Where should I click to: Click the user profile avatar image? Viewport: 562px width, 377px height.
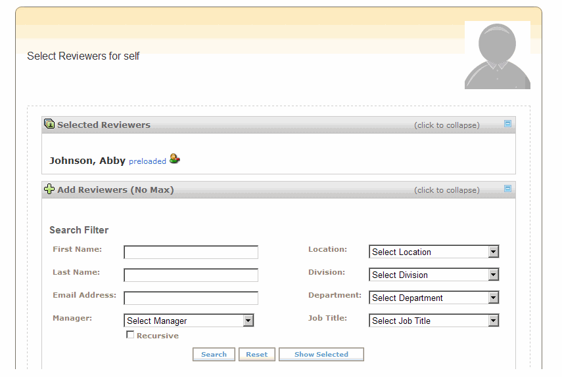click(498, 55)
